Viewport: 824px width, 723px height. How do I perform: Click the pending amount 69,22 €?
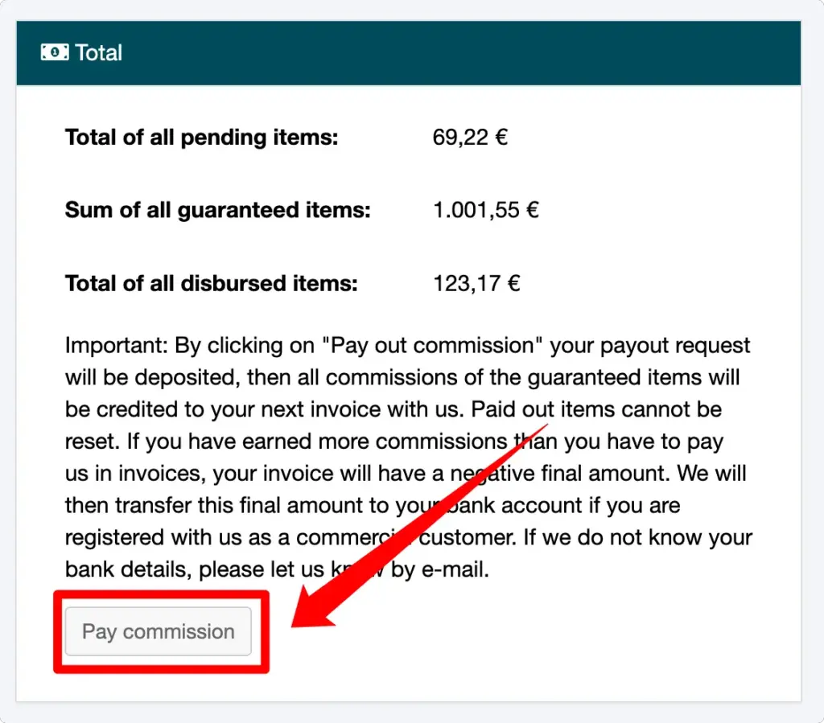[x=470, y=138]
